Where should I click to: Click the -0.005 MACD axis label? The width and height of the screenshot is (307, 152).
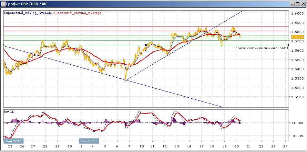[x=297, y=136]
